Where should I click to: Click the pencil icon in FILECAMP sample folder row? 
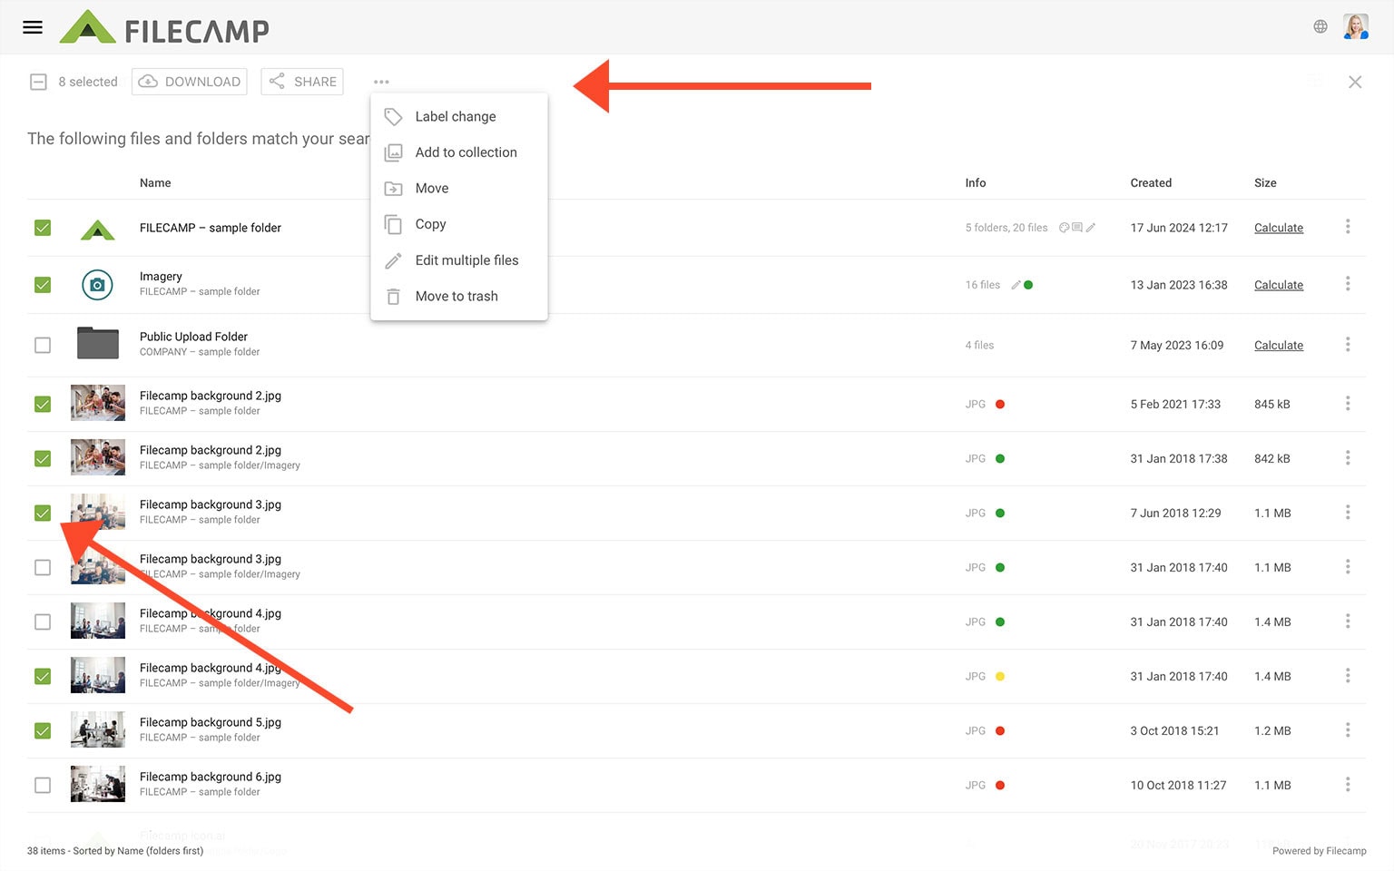[1091, 228]
